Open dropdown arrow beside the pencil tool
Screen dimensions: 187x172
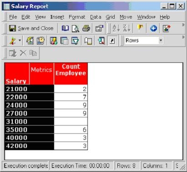click(x=20, y=40)
